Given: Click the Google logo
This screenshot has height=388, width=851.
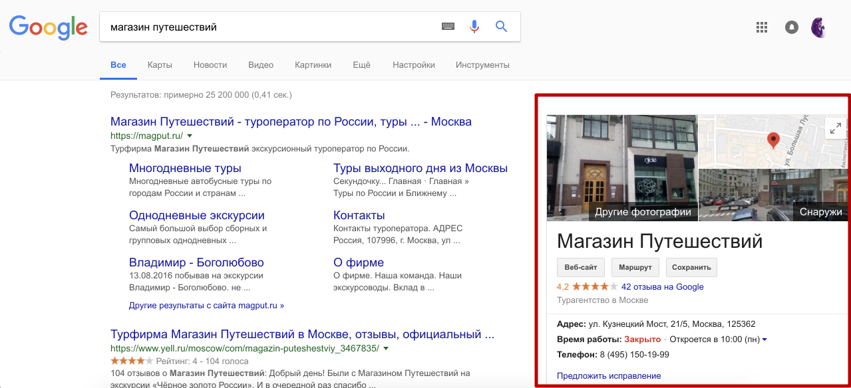Looking at the screenshot, I should click(x=48, y=27).
